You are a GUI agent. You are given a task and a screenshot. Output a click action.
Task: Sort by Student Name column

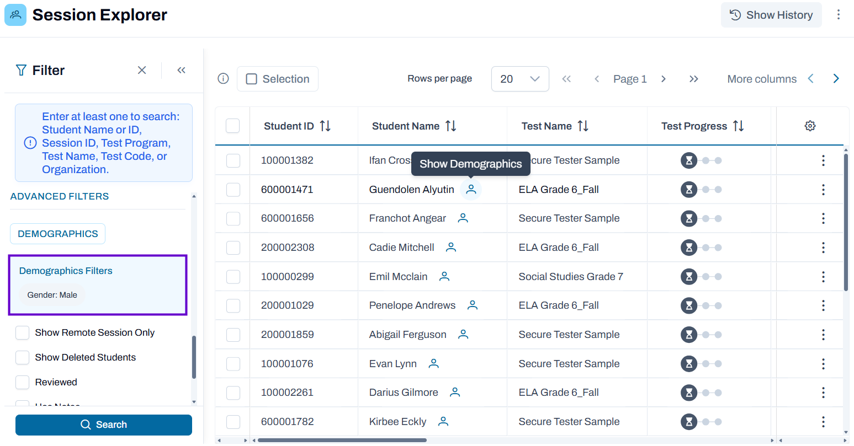(x=450, y=126)
